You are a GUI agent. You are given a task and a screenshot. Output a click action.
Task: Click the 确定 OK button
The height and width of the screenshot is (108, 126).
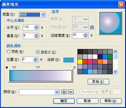pyautogui.click(x=64, y=101)
